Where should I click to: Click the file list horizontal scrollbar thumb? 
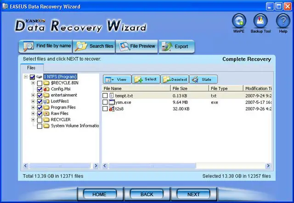click(152, 166)
